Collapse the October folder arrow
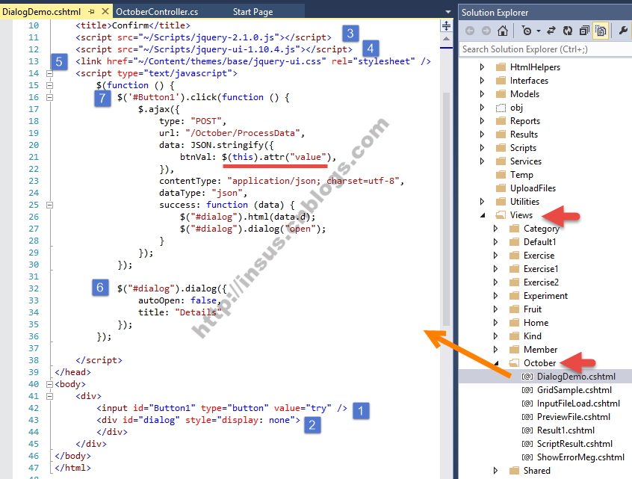 pyautogui.click(x=496, y=363)
